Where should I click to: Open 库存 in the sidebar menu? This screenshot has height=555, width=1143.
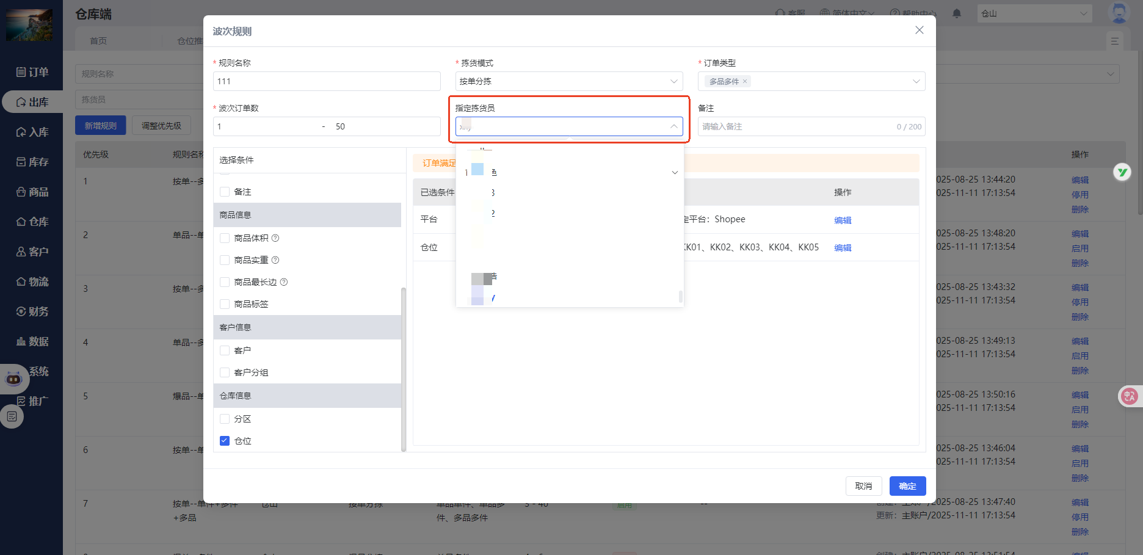(x=32, y=162)
